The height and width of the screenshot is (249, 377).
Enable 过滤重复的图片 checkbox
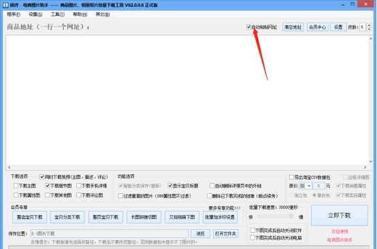(120, 196)
